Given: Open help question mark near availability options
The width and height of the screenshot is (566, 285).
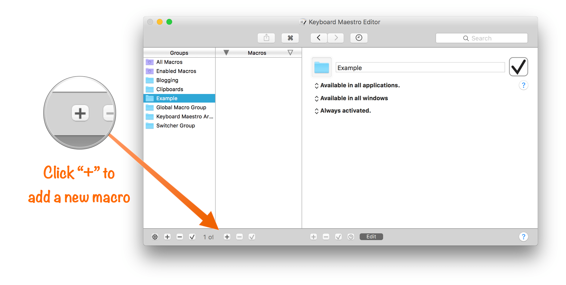Looking at the screenshot, I should (523, 85).
